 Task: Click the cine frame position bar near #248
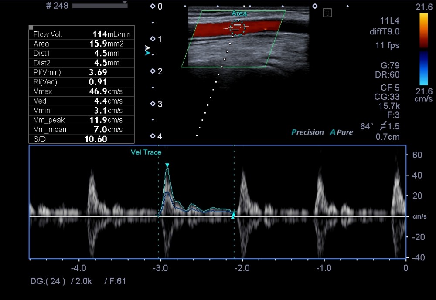99,6
